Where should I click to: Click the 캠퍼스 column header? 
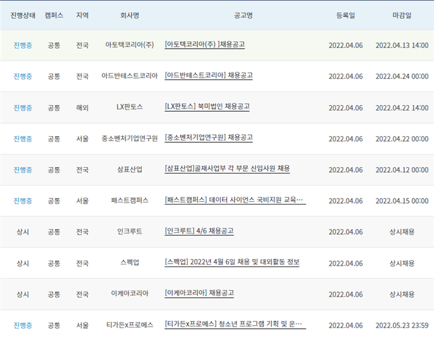(x=54, y=15)
